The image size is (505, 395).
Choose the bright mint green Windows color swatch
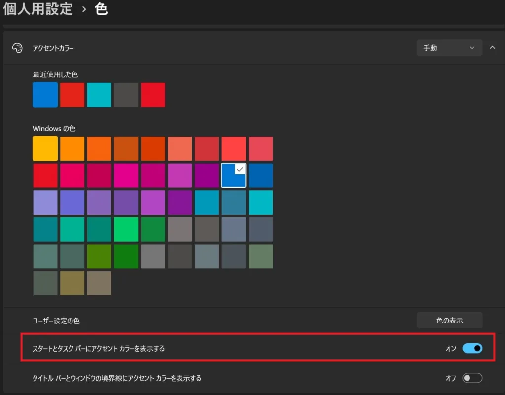pyautogui.click(x=126, y=229)
